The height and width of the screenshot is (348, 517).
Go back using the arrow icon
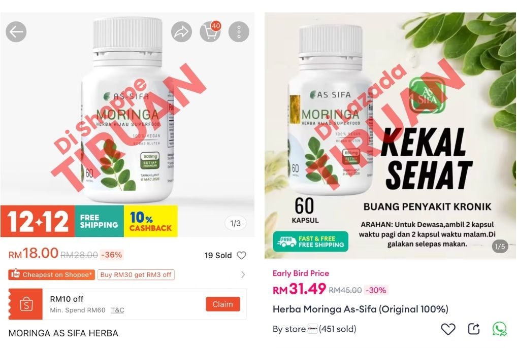(x=16, y=32)
